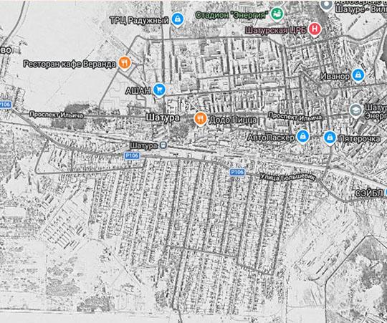Viewport: 387px width, 323px height.
Task: Click the ТРЦ Радужный text label
Action: (x=139, y=20)
